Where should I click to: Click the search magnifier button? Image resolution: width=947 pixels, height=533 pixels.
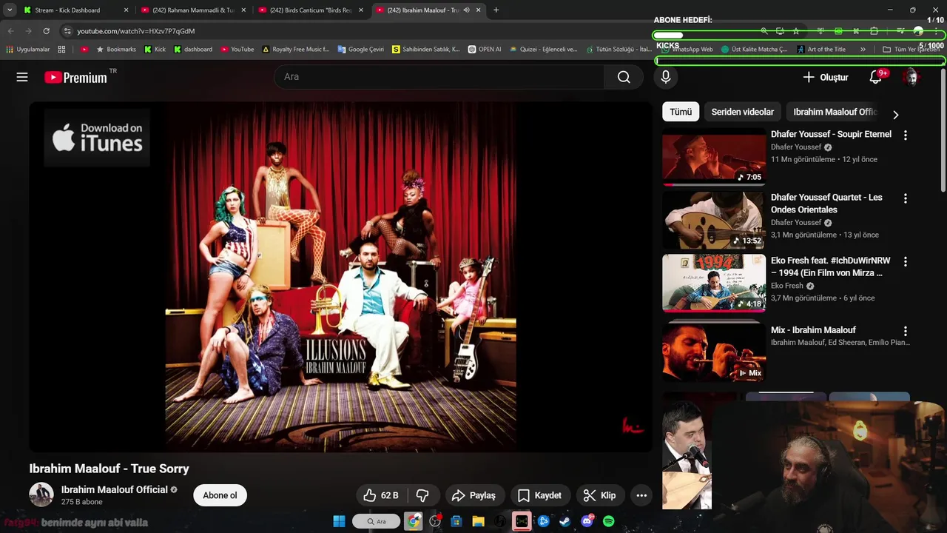(624, 77)
